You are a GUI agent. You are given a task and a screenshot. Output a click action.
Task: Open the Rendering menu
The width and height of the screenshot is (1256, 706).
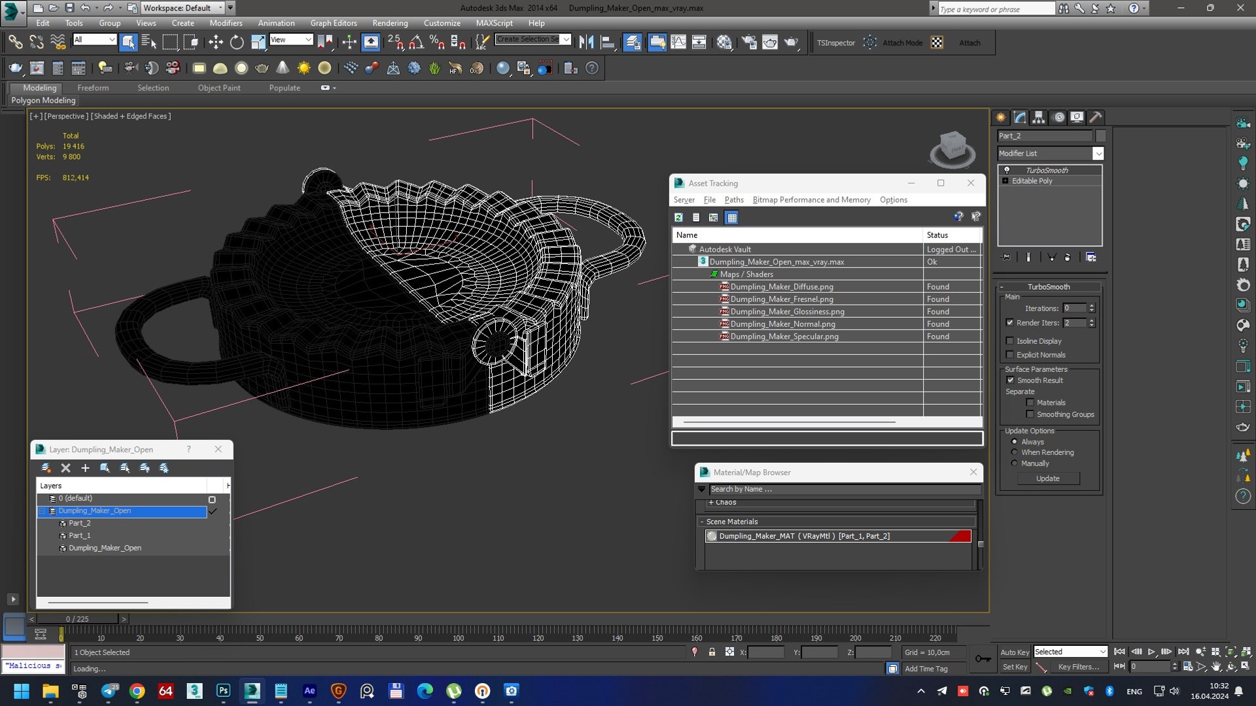click(390, 23)
